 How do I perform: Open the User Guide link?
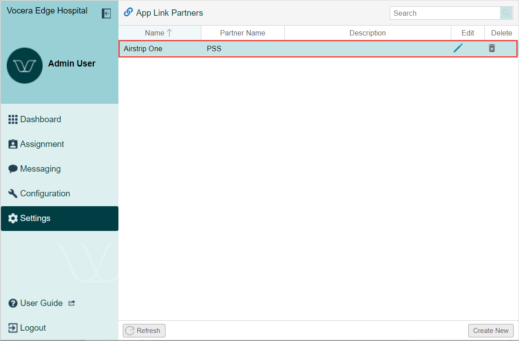coord(41,303)
